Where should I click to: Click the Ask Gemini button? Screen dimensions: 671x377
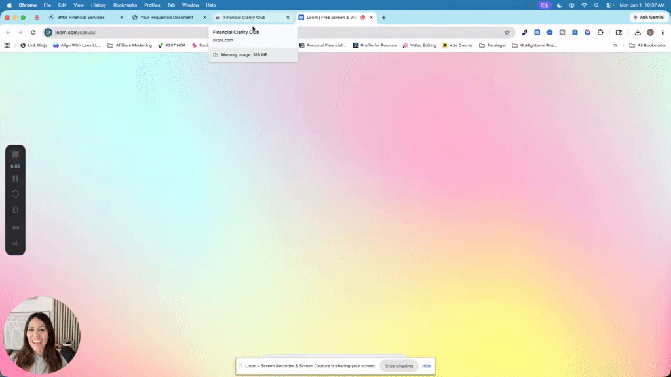click(x=649, y=18)
